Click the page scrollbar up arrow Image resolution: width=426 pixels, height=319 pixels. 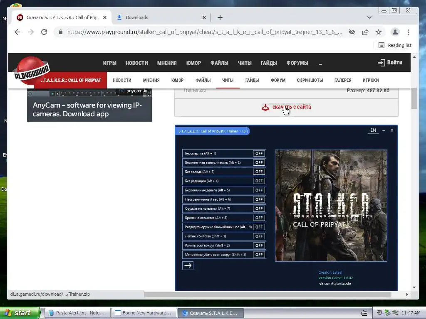pyautogui.click(x=414, y=57)
